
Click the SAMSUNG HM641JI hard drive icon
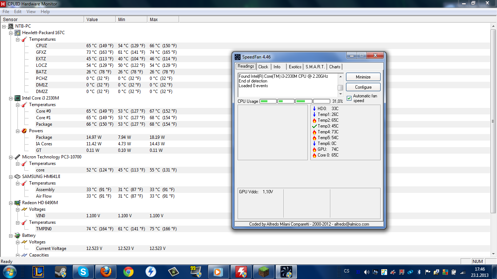point(17,177)
